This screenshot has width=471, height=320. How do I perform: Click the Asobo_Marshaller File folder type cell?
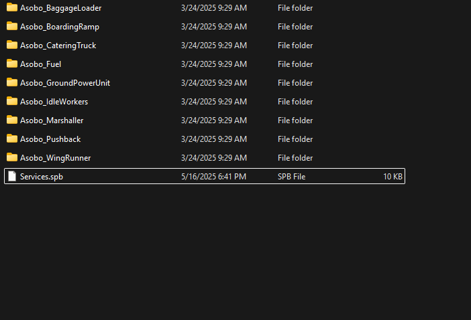click(x=295, y=121)
